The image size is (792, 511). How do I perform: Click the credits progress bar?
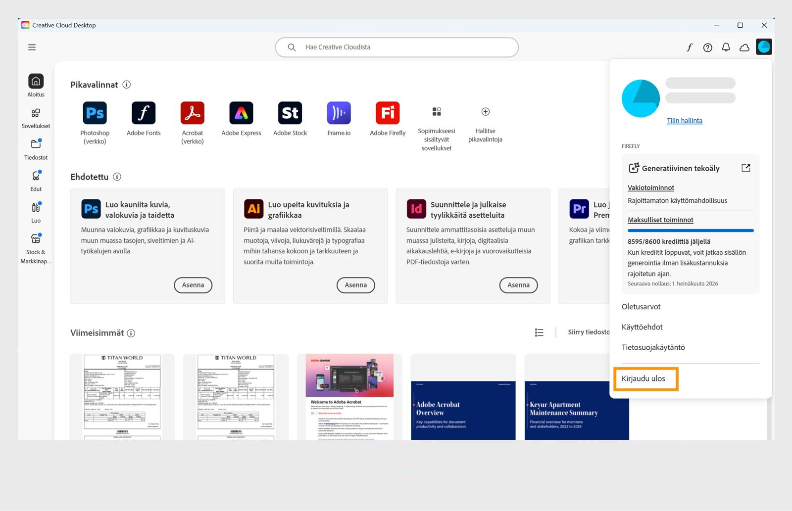point(691,231)
